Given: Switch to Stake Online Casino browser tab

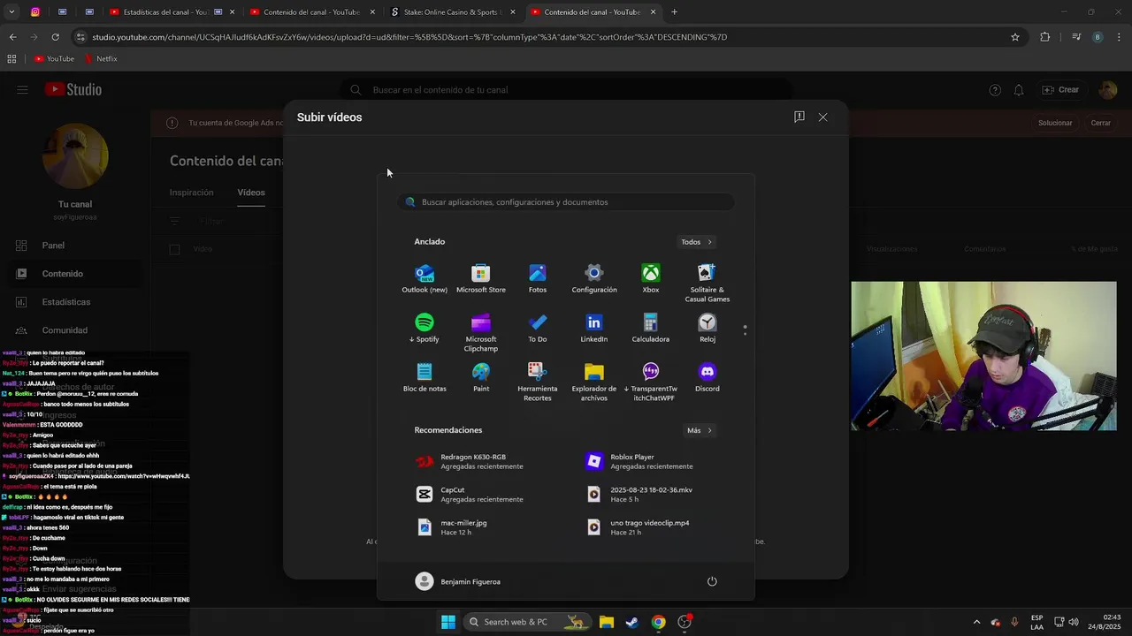Looking at the screenshot, I should click(451, 12).
